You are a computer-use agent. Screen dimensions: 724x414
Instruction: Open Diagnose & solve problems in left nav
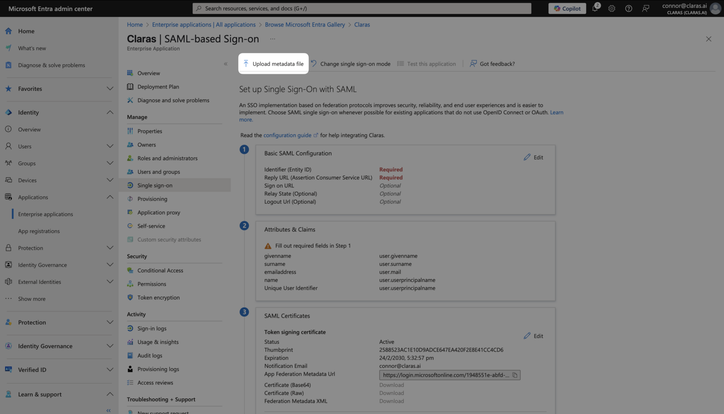click(x=51, y=65)
